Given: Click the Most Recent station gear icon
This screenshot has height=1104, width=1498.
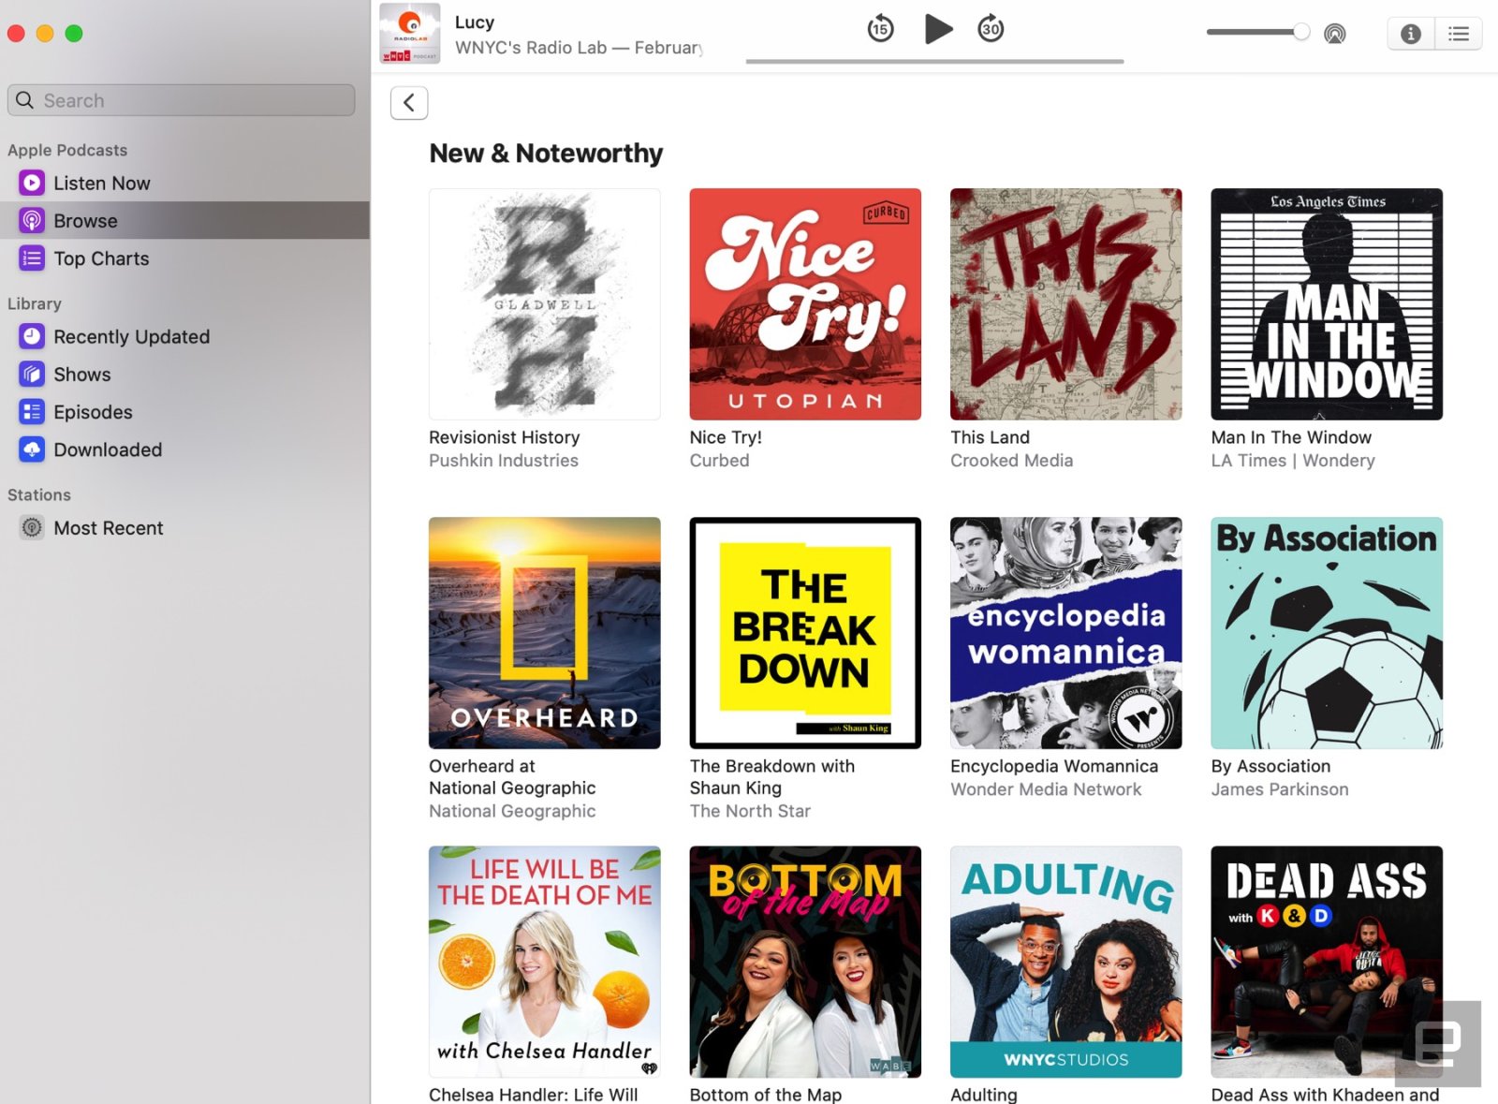Looking at the screenshot, I should tap(32, 528).
